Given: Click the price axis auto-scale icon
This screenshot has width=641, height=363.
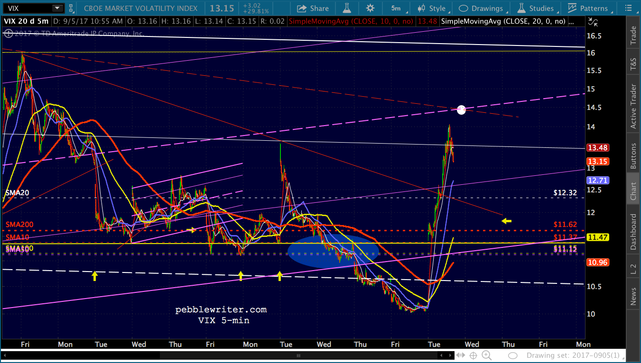Looking at the screenshot, I should pos(592,21).
